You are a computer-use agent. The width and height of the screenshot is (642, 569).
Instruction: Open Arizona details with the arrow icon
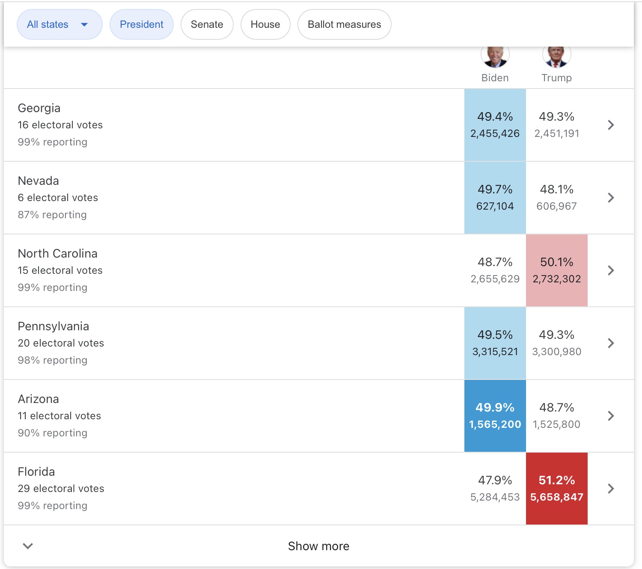click(x=611, y=416)
